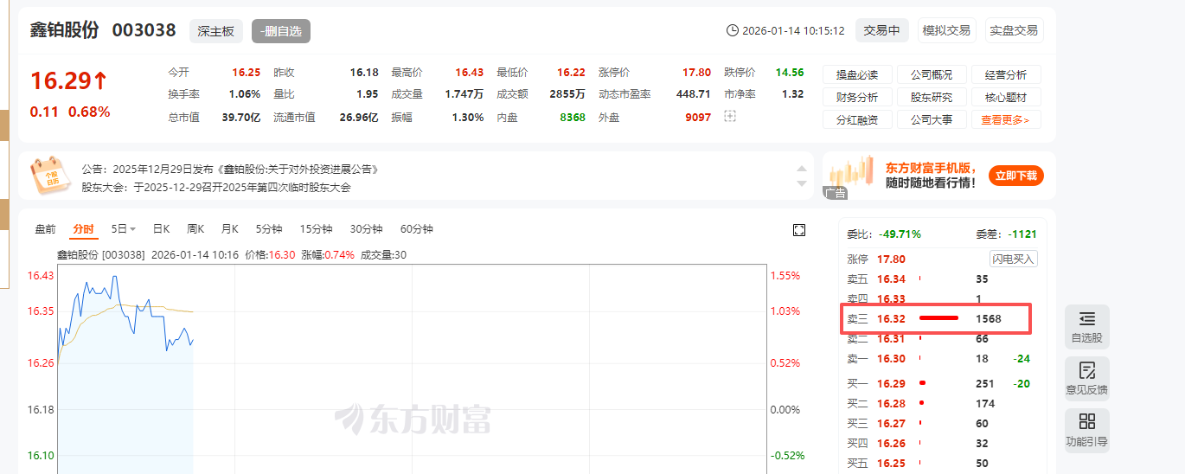Select the 分时 chart tab
This screenshot has width=1185, height=474.
click(x=83, y=229)
